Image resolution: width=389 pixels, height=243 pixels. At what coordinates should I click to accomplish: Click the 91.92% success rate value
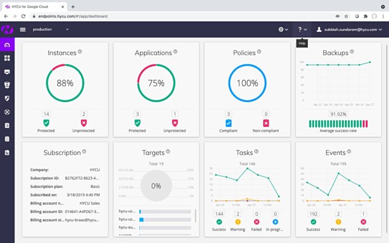tap(338, 114)
